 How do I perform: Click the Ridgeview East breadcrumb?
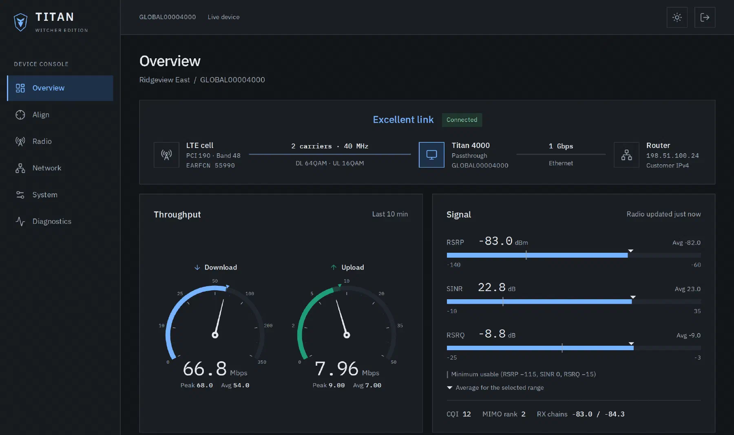click(x=164, y=80)
